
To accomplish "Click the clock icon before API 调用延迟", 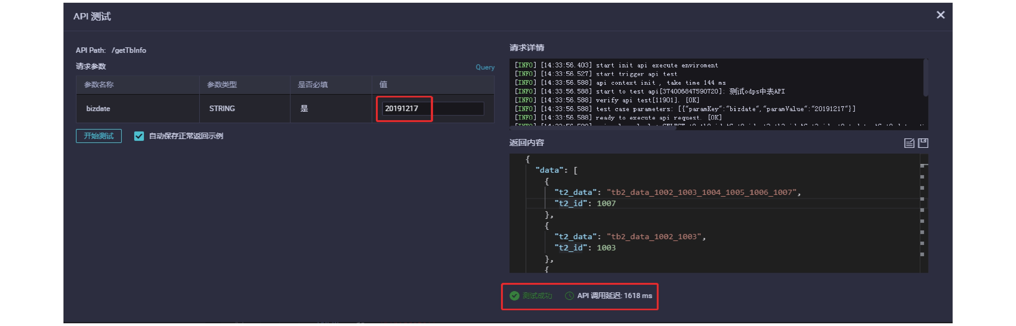I will (x=569, y=296).
